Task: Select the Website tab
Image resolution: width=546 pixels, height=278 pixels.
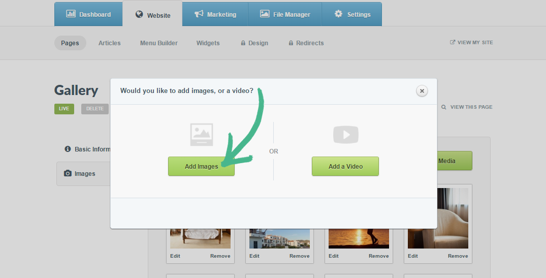Action: [x=153, y=15]
